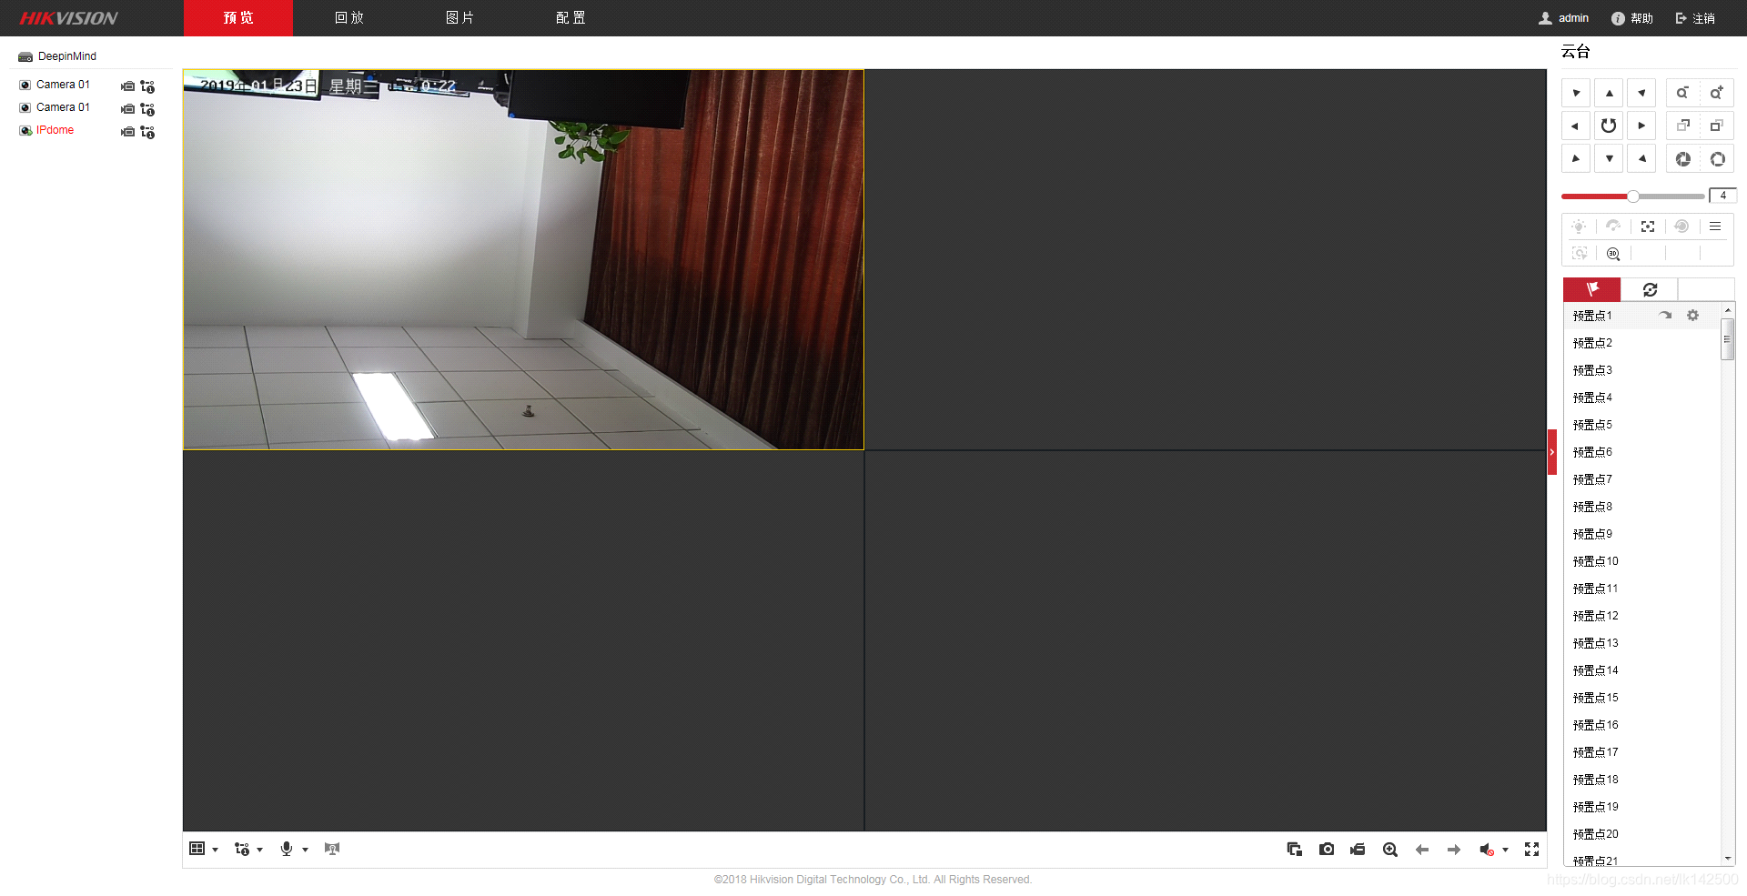The image size is (1747, 896).
Task: Open volume dropdown arrow beside speaker
Action: (1505, 850)
